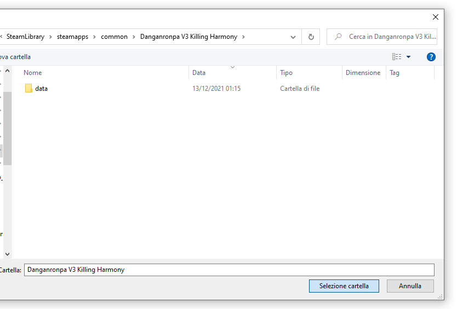463x309 pixels.
Task: Click navigation pane scroll up arrow
Action: [7, 71]
